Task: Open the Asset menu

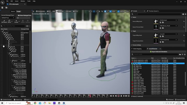Action: pos(16,1)
